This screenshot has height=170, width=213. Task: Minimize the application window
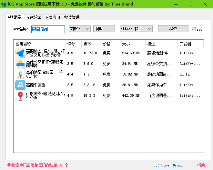pyautogui.click(x=176, y=4)
